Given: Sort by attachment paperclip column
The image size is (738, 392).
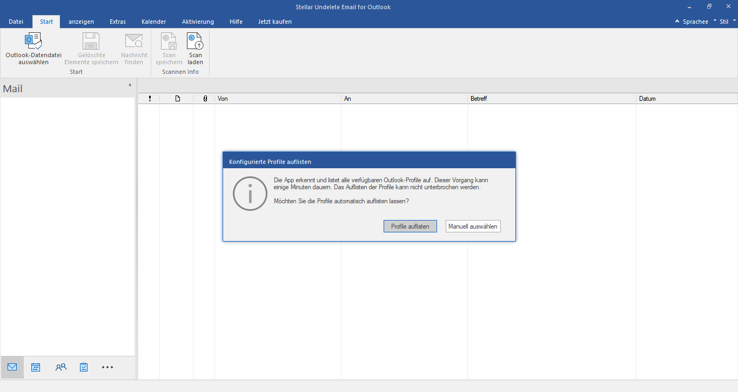Looking at the screenshot, I should coord(205,99).
